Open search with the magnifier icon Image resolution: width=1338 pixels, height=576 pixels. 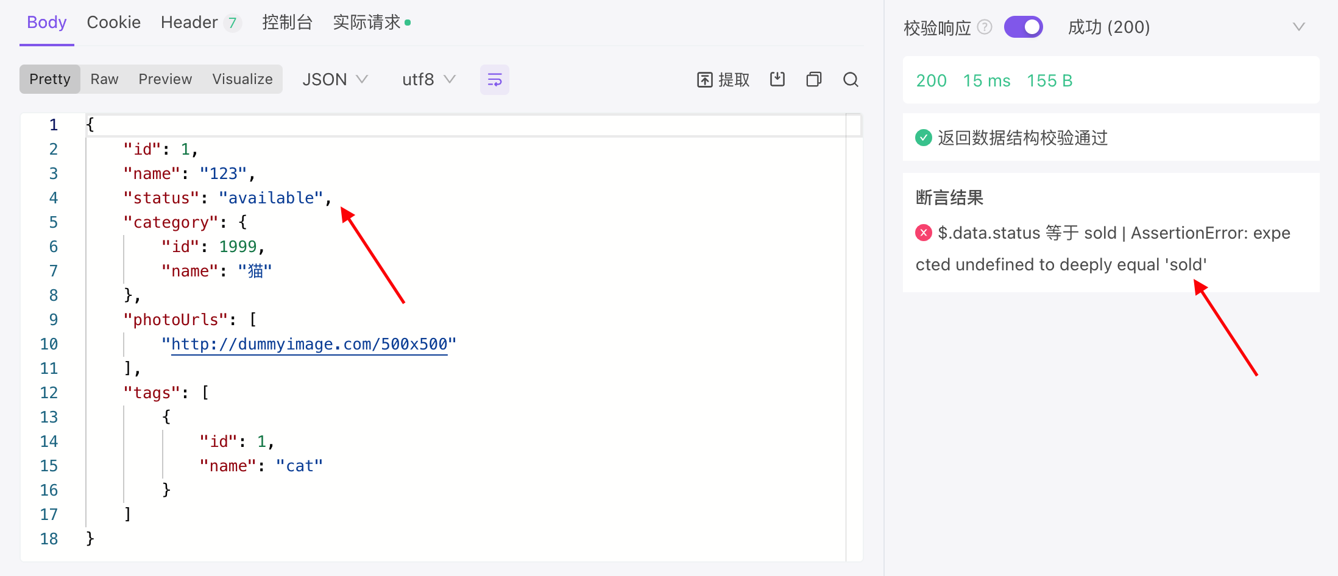(851, 79)
